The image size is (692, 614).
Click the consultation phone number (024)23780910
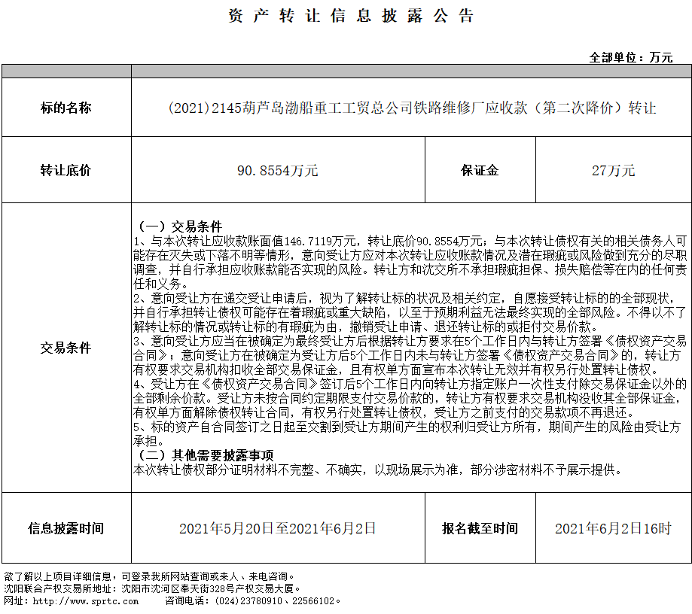coord(248,601)
